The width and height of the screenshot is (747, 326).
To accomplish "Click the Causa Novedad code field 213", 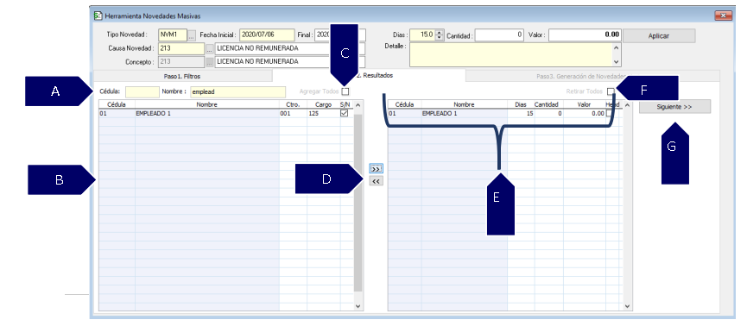I will [181, 48].
